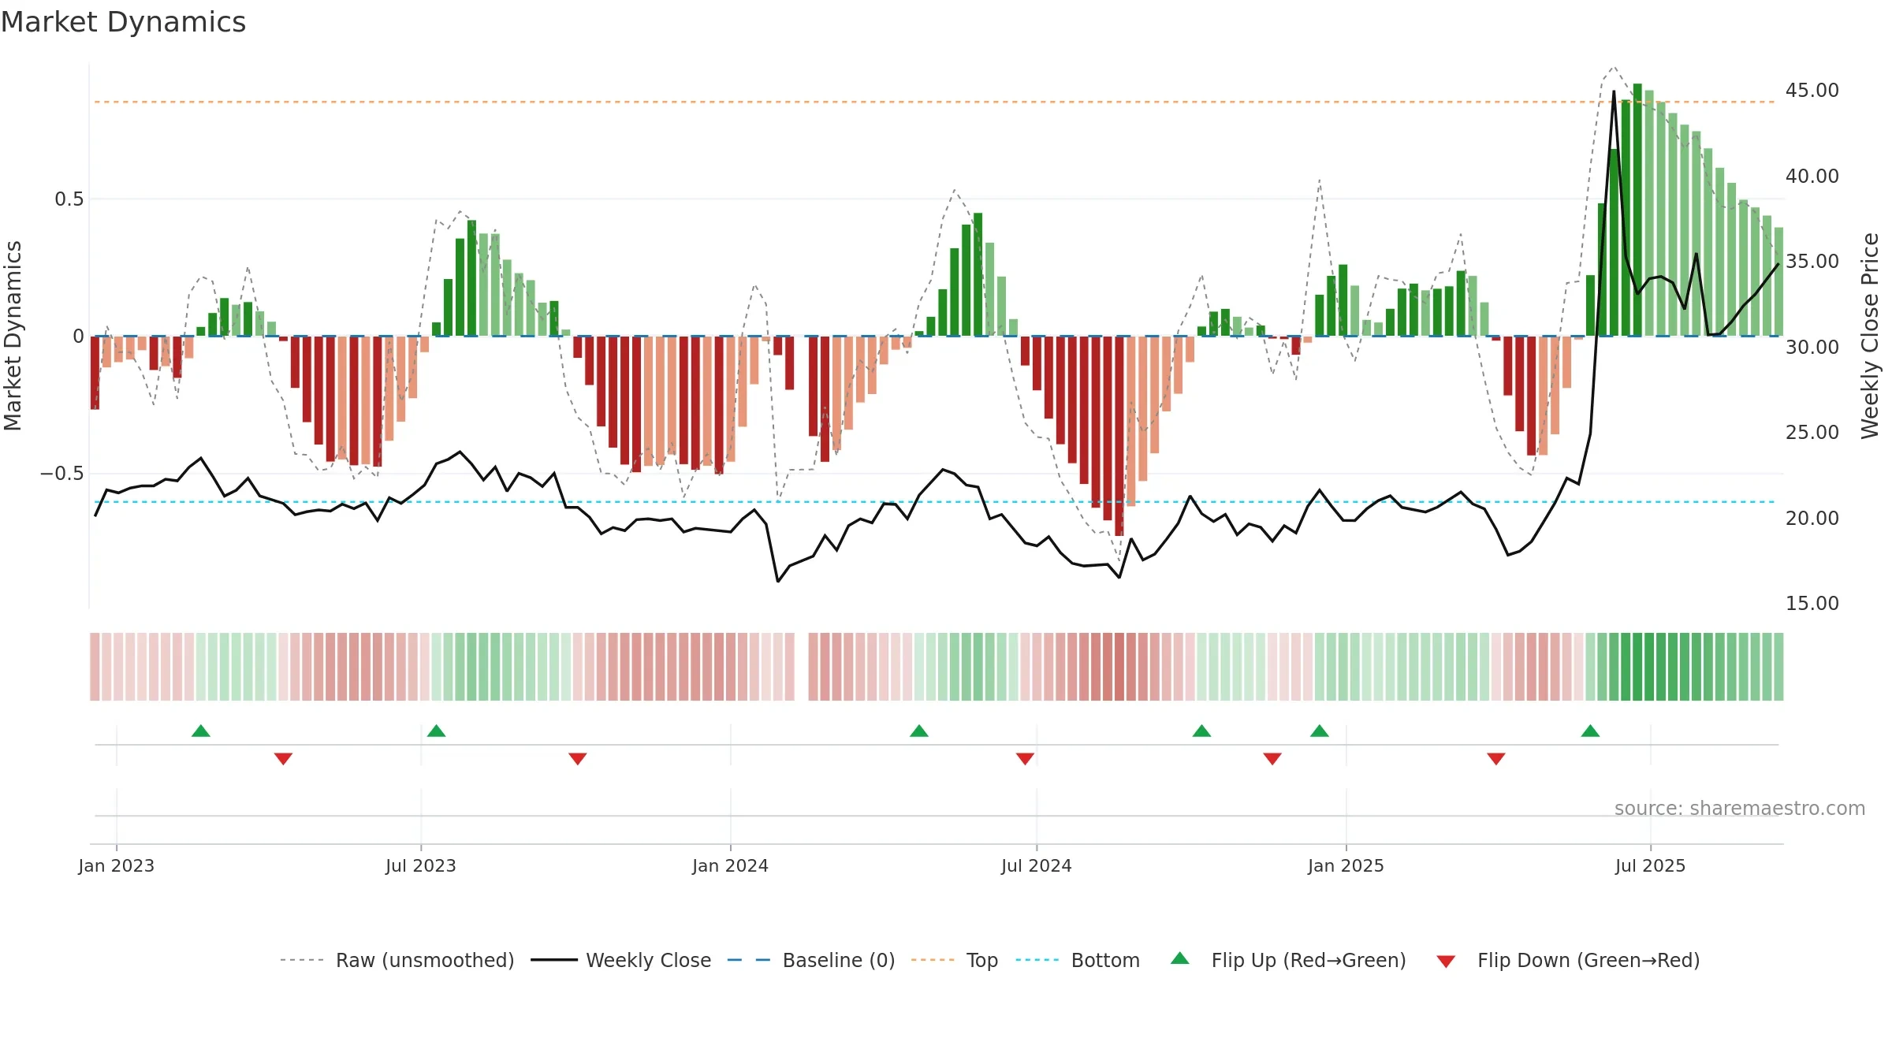Select the Flip Down marker in November 2024
Image resolution: width=1892 pixels, height=1064 pixels.
click(1272, 759)
